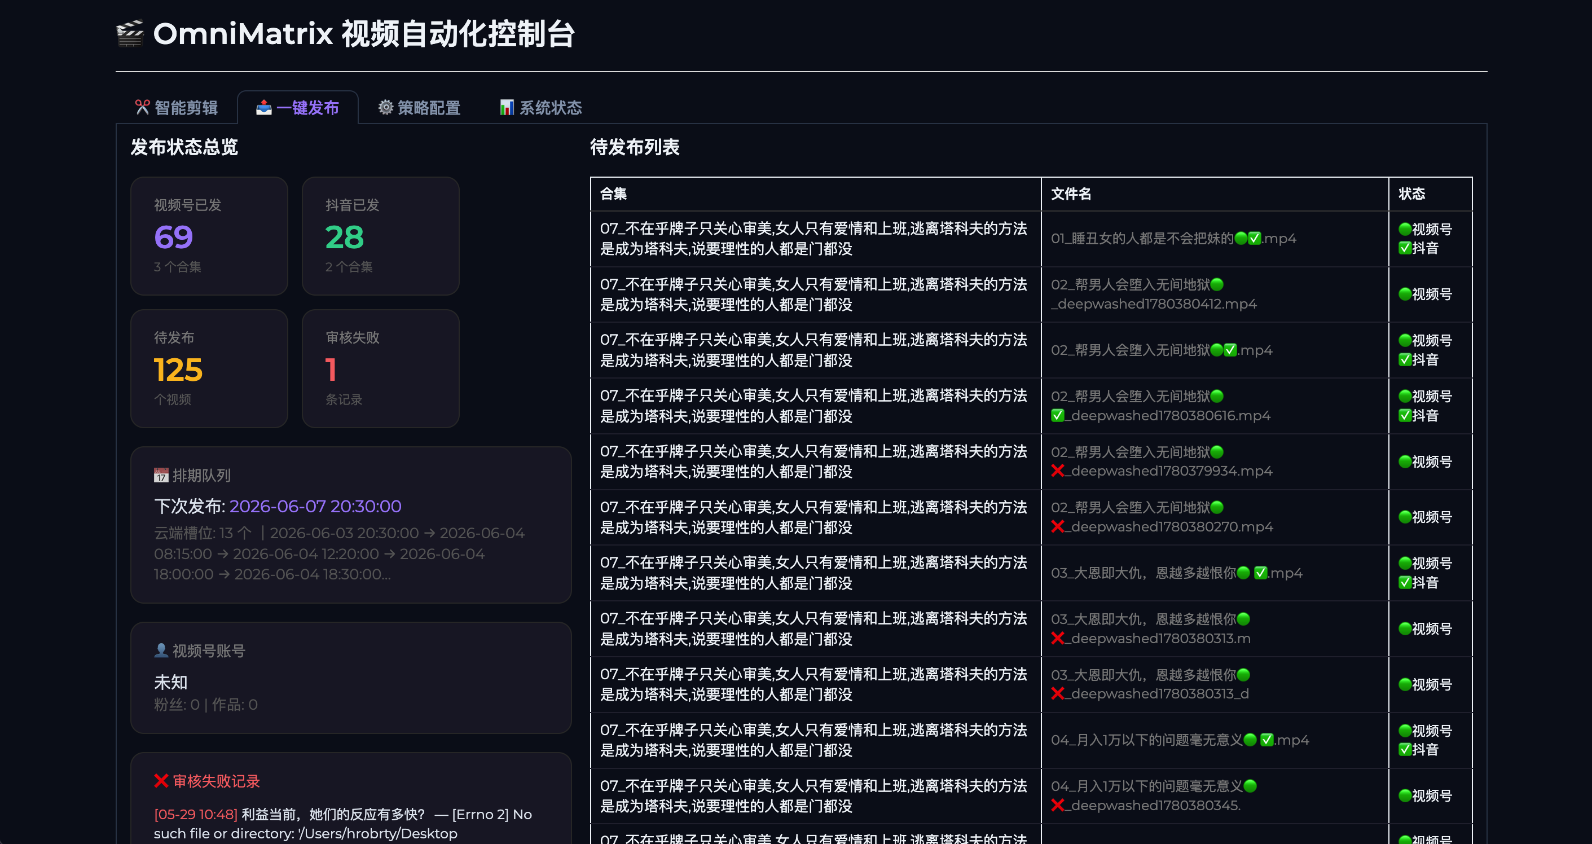Select file ending _deepwashed1780380345.
The width and height of the screenshot is (1592, 844).
(x=1154, y=796)
